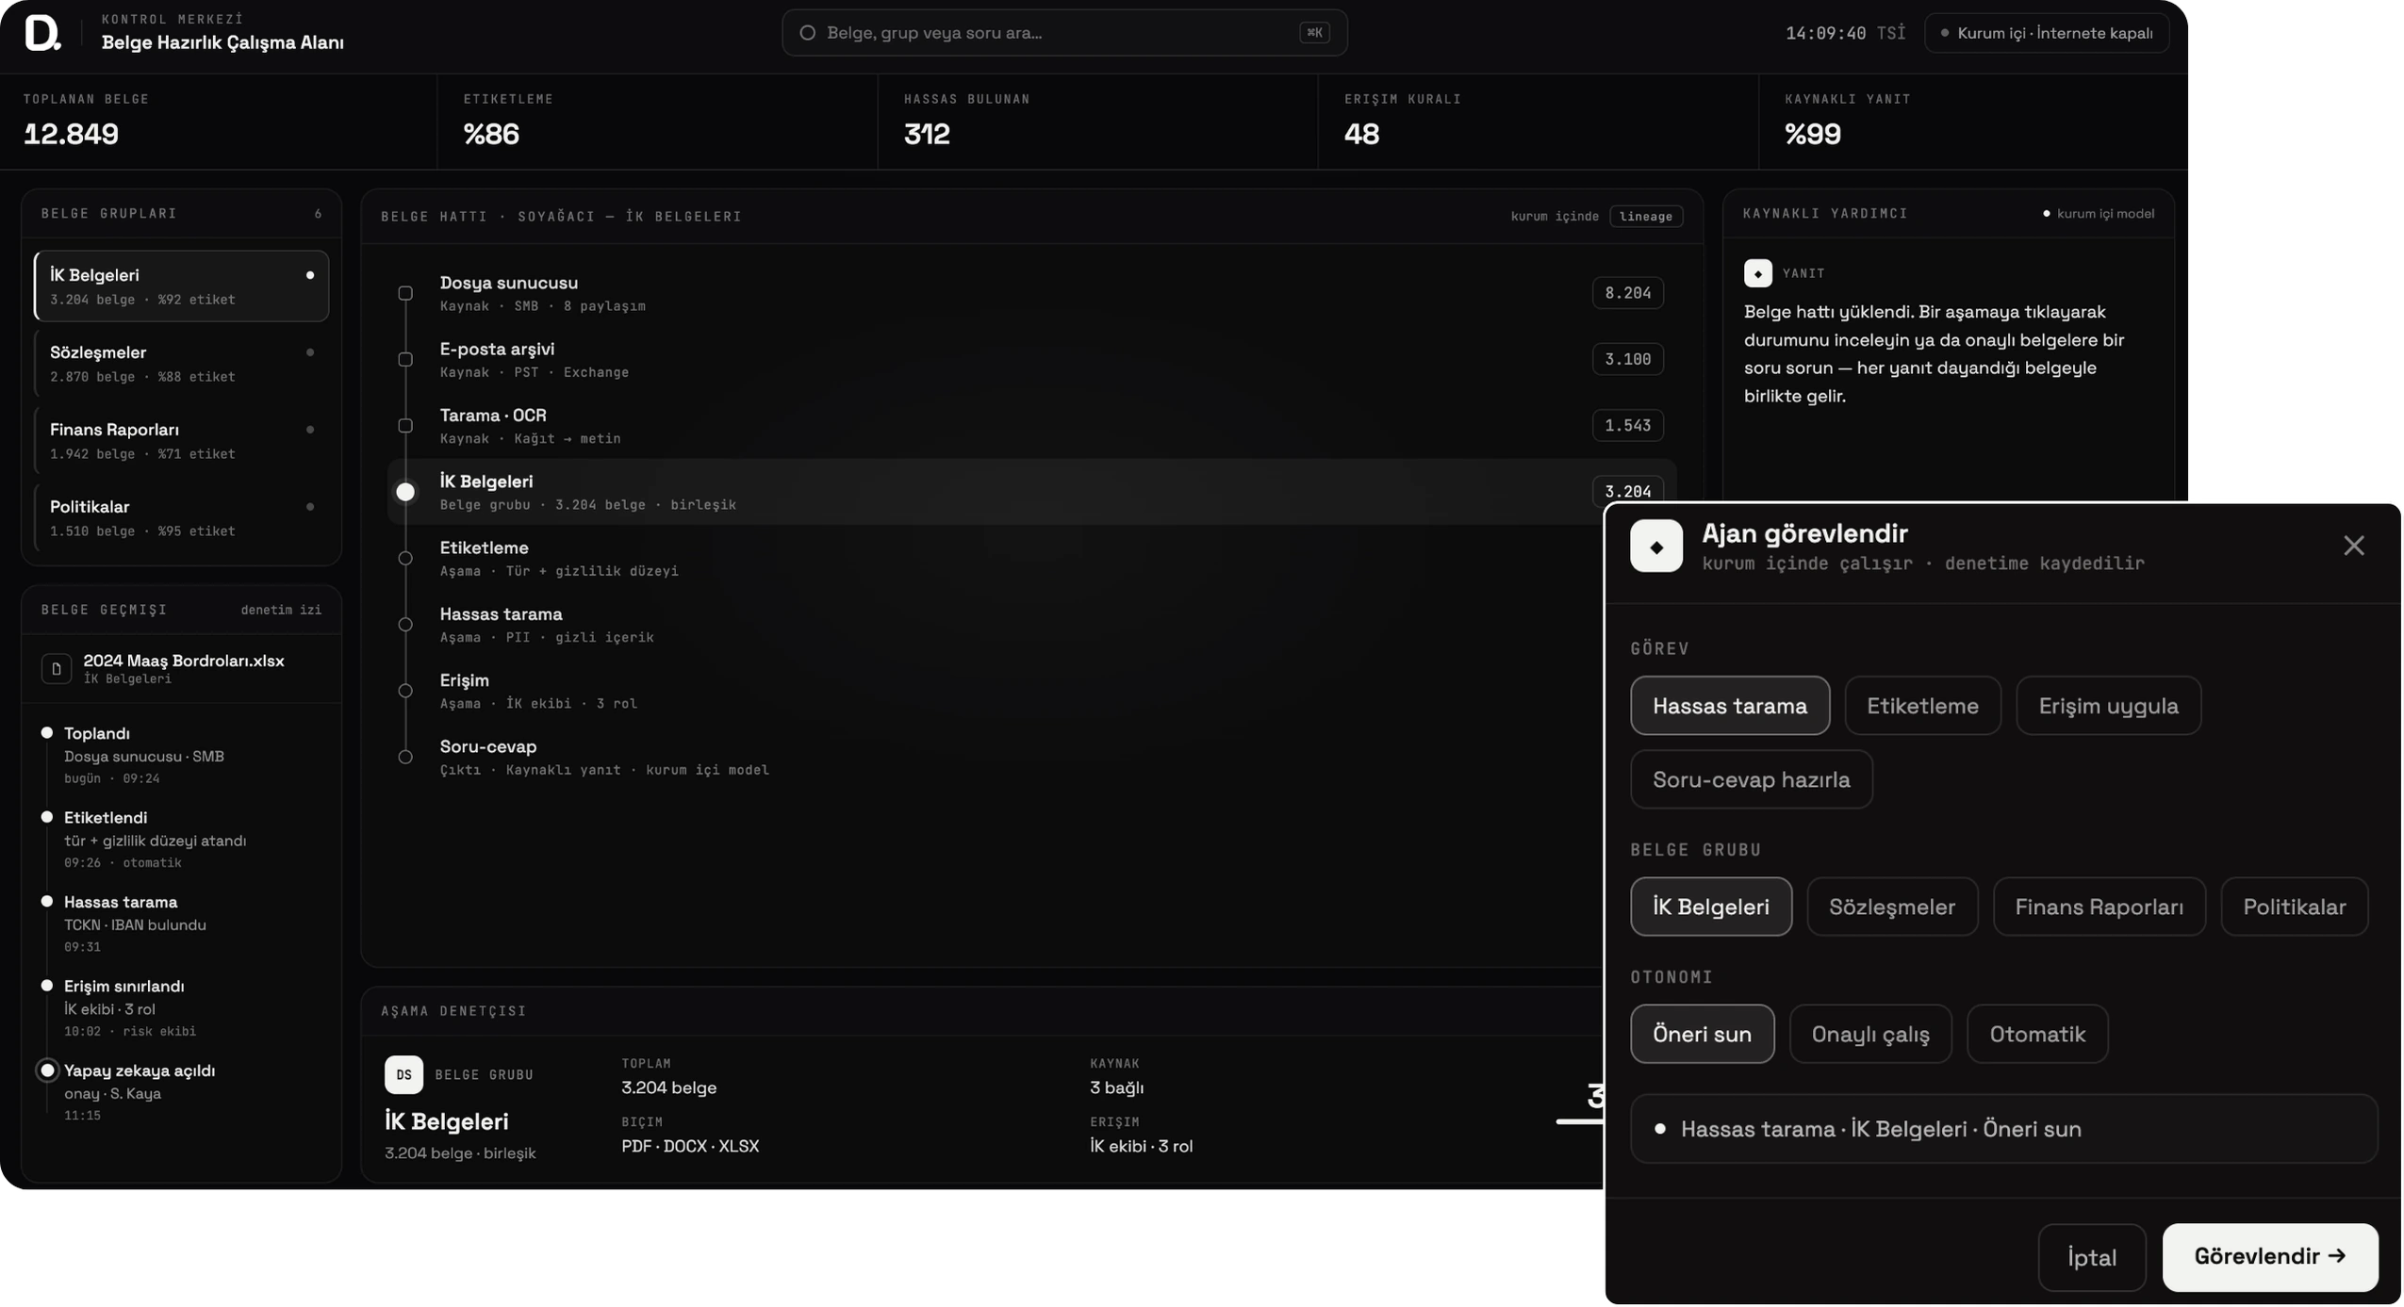
Task: Click the Erişim sınırlandı history dot
Action: [x=46, y=986]
